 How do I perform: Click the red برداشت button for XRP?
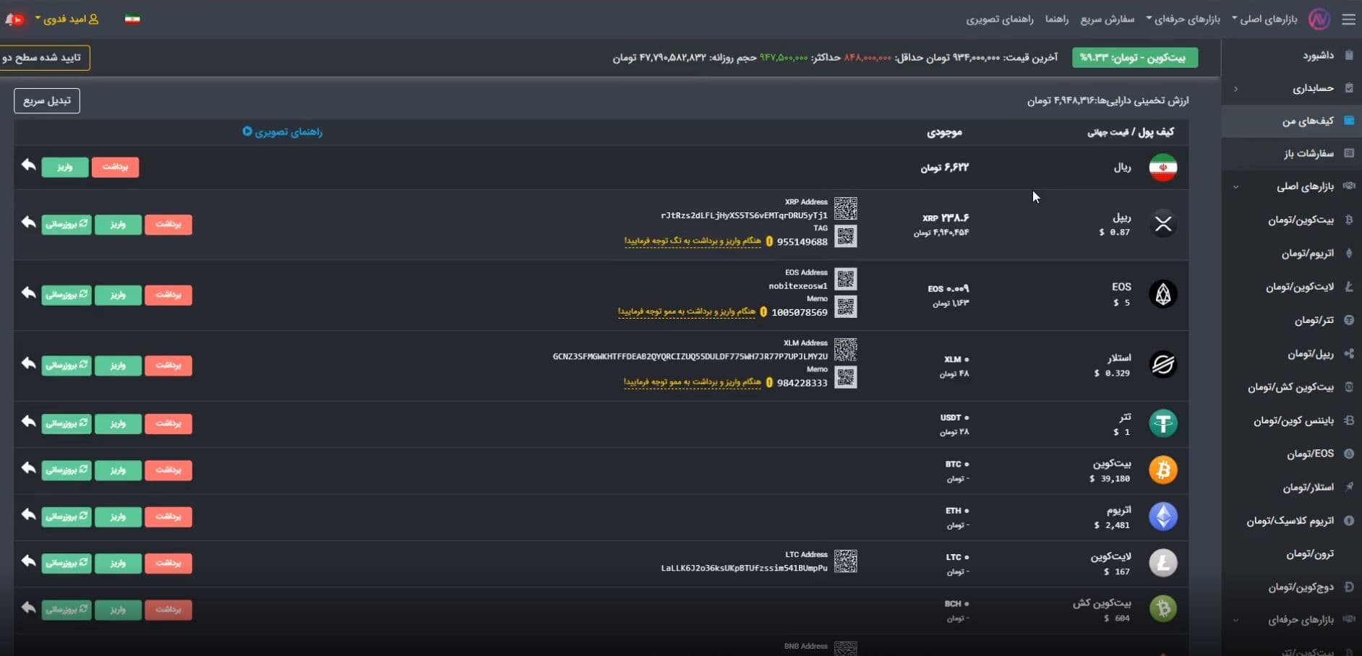click(168, 224)
